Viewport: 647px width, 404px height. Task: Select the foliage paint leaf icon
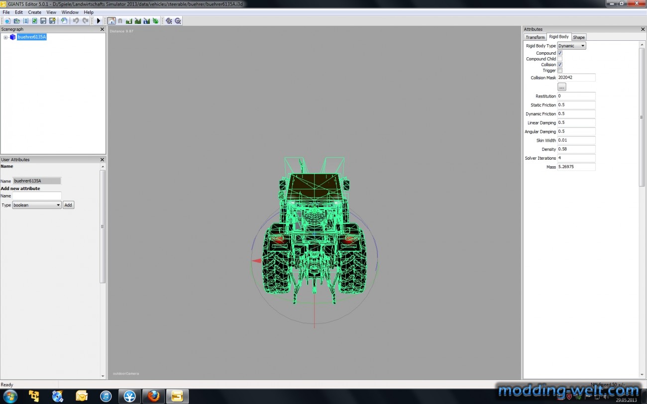click(156, 21)
